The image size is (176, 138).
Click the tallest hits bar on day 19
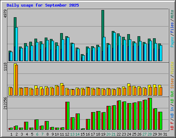(103, 23)
